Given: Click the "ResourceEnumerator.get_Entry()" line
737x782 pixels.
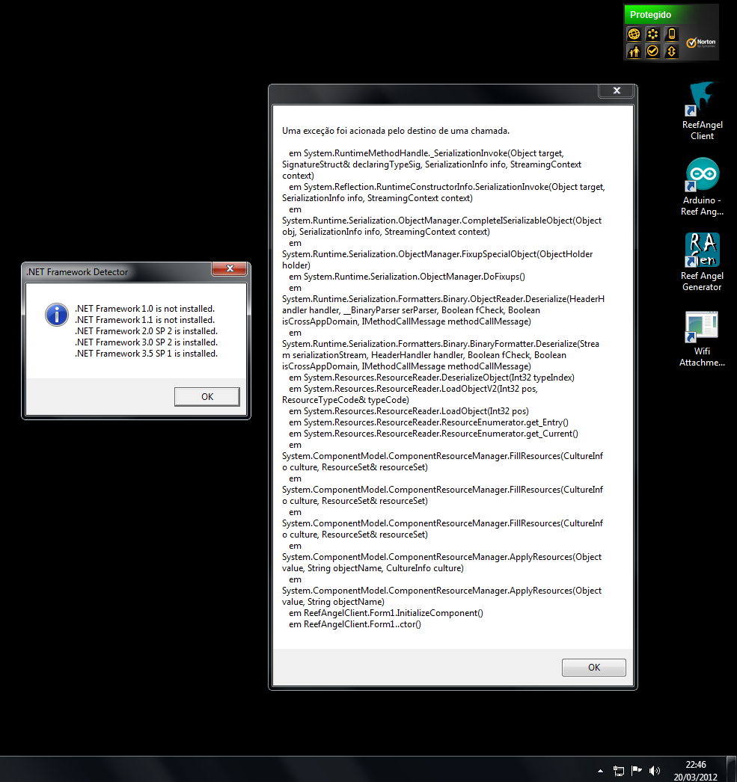Looking at the screenshot, I should coord(429,422).
